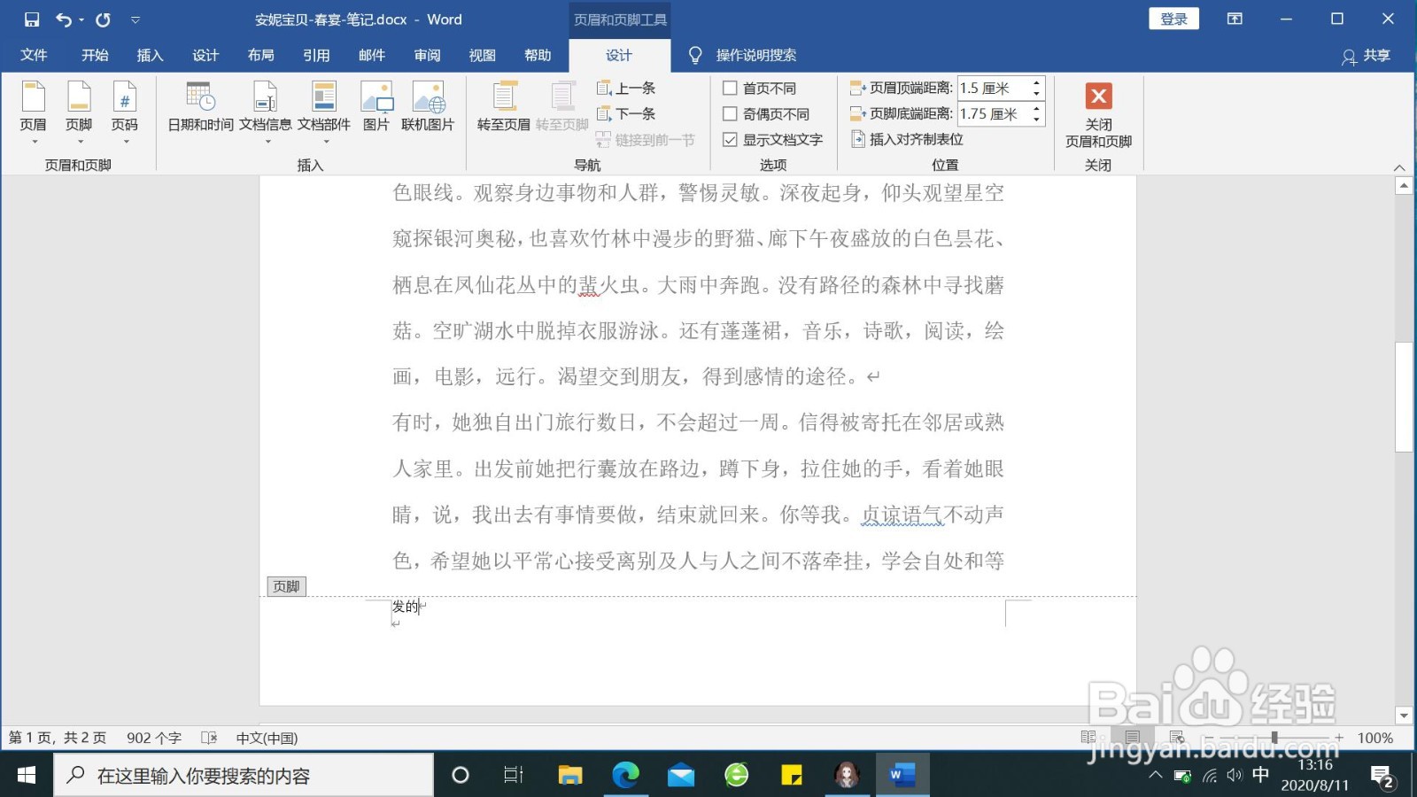Image resolution: width=1417 pixels, height=797 pixels.
Task: Disable 显示文档文字 option
Action: [731, 139]
